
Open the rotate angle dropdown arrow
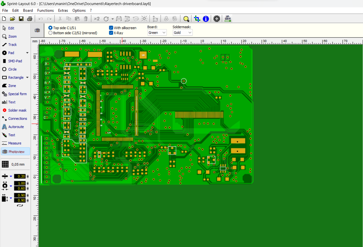coord(112,19)
